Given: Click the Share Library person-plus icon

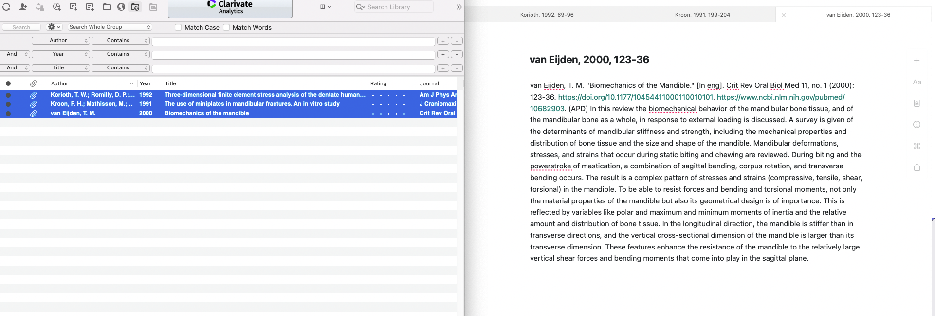Looking at the screenshot, I should point(23,7).
